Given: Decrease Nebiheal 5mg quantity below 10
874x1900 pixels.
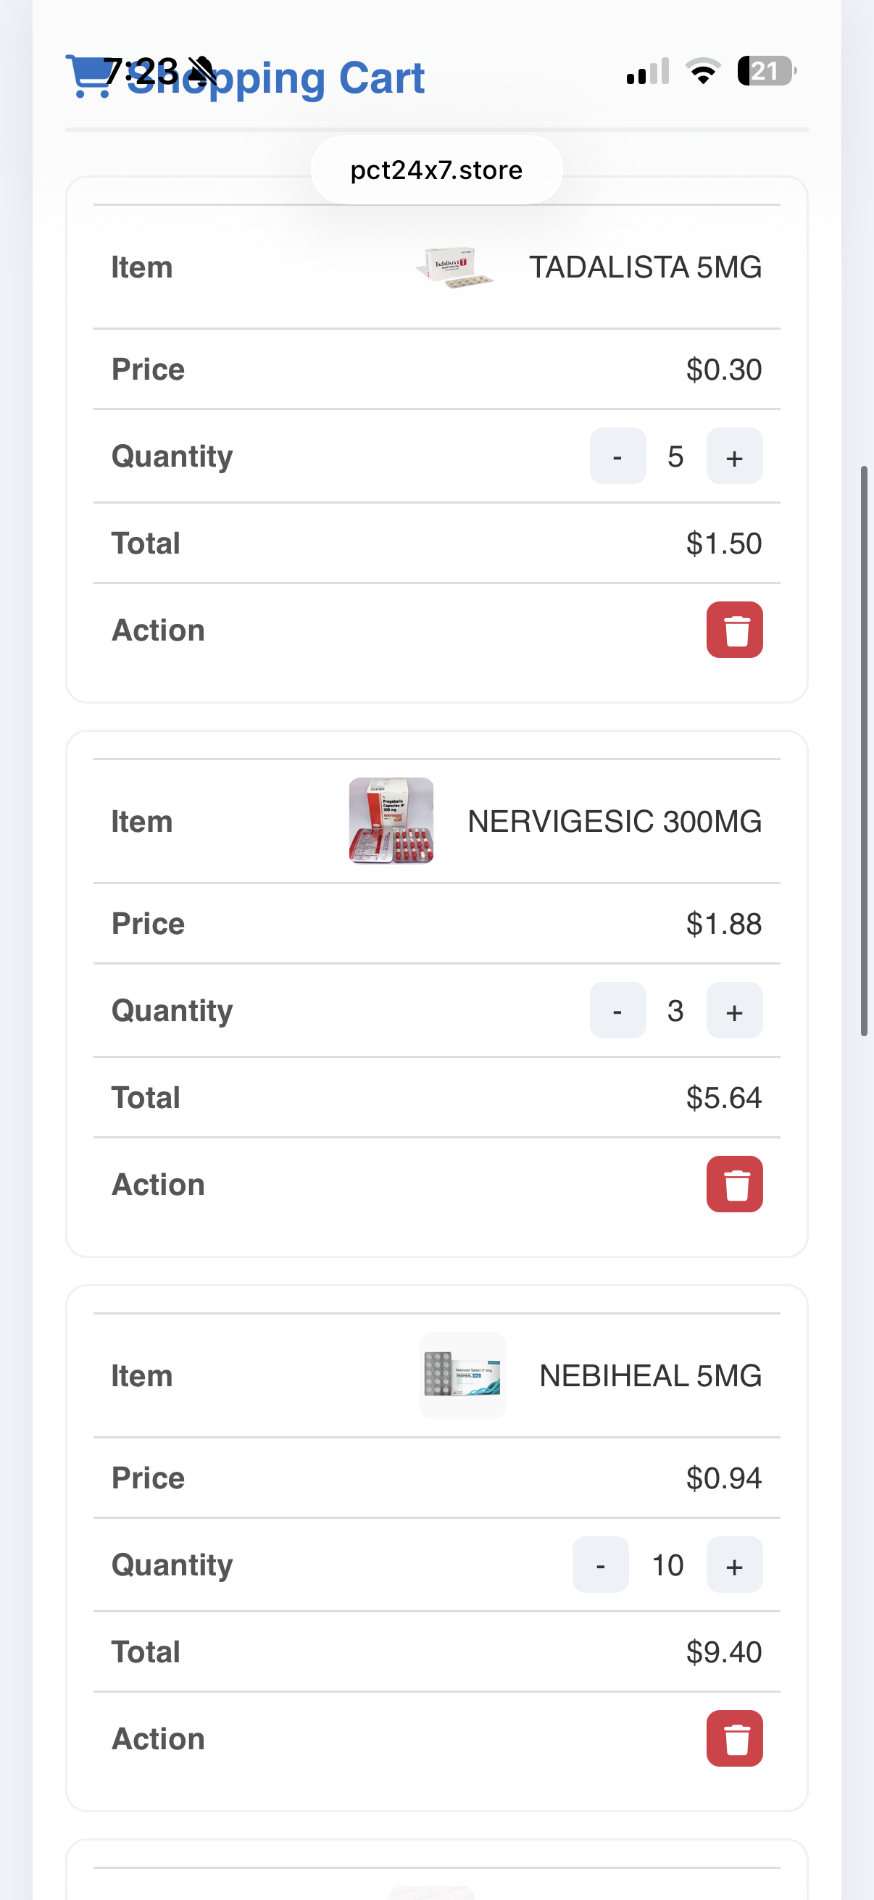Looking at the screenshot, I should 600,1564.
